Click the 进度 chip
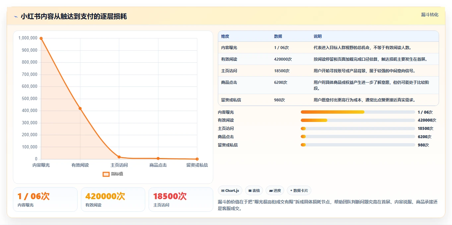 [275, 191]
